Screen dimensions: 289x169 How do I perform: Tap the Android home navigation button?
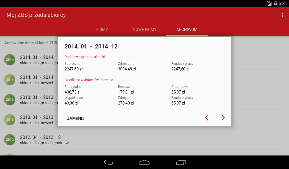(x=144, y=163)
